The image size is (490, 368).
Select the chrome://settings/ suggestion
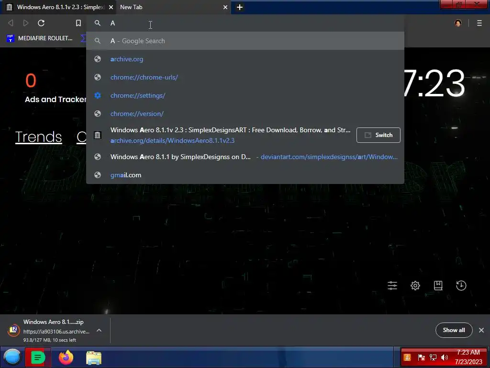pyautogui.click(x=245, y=95)
